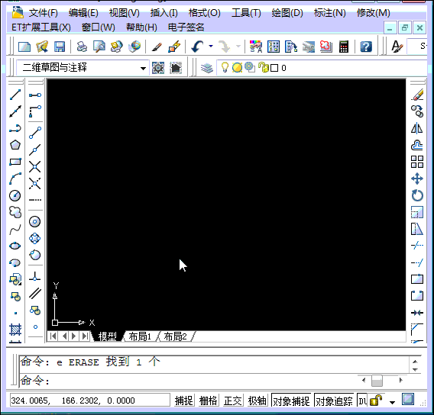Toggle 对象捕捉 object snap
This screenshot has width=434, height=415.
(291, 401)
